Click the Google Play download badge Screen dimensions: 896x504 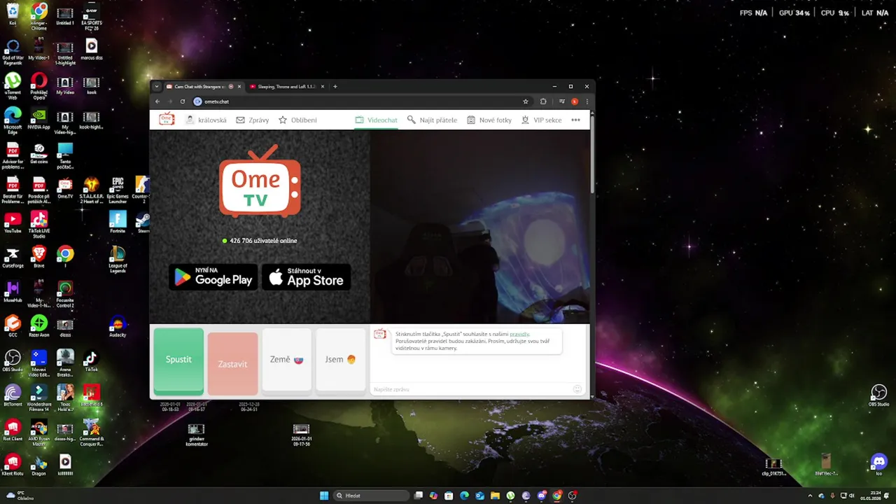click(213, 277)
